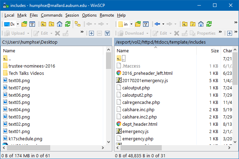Image resolution: width=239 pixels, height=159 pixels.
Task: Expand Download button dropdown arrow
Action: pyautogui.click(x=147, y=33)
